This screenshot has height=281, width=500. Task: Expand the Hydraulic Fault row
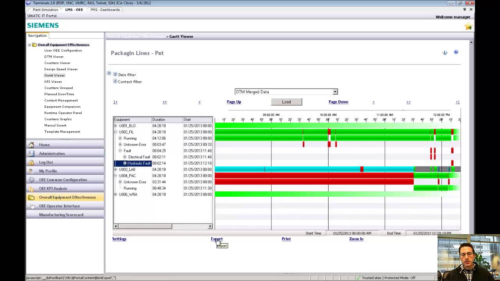pos(125,163)
